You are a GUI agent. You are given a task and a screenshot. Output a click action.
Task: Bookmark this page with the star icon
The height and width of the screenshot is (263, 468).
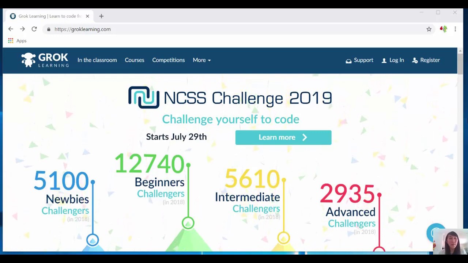[429, 29]
